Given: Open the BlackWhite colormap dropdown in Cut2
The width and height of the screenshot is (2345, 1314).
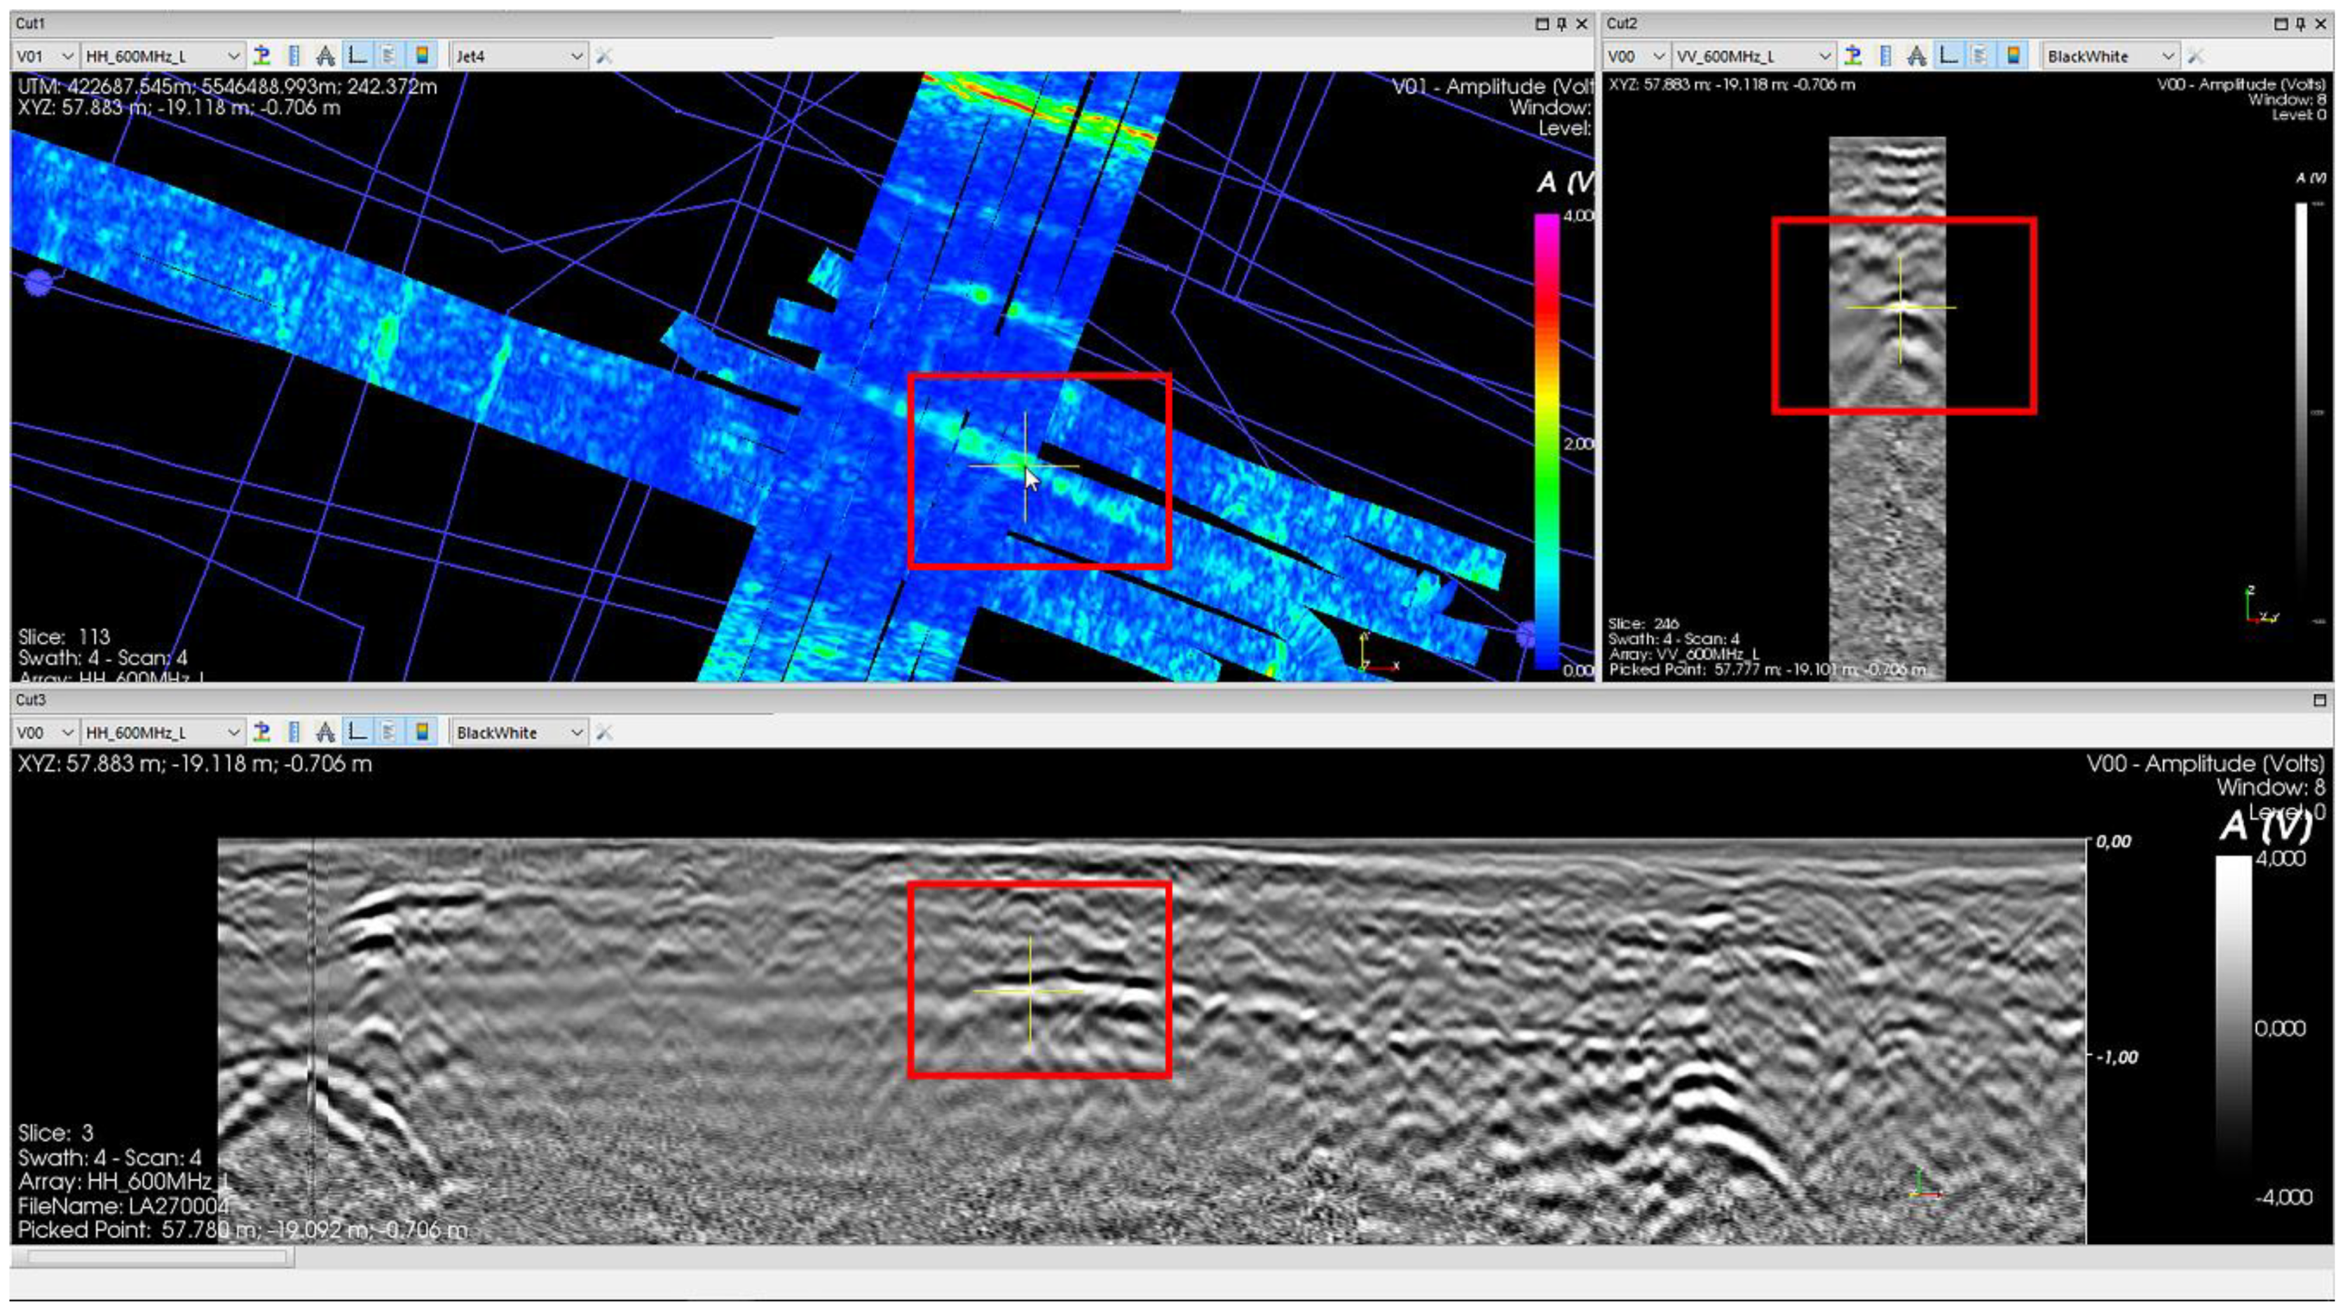Looking at the screenshot, I should (2111, 57).
